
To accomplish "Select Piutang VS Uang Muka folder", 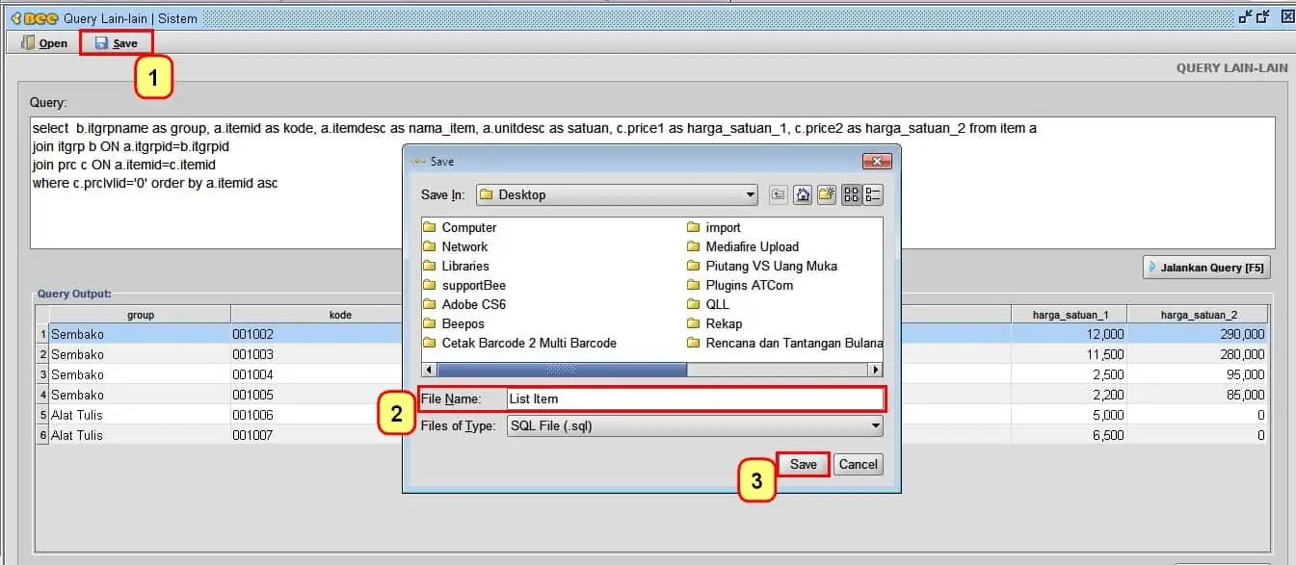I will pyautogui.click(x=762, y=266).
